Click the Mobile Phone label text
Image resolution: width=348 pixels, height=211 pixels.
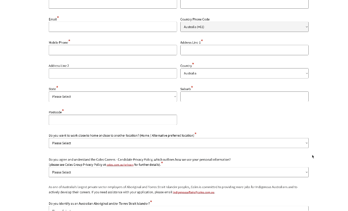58,42
